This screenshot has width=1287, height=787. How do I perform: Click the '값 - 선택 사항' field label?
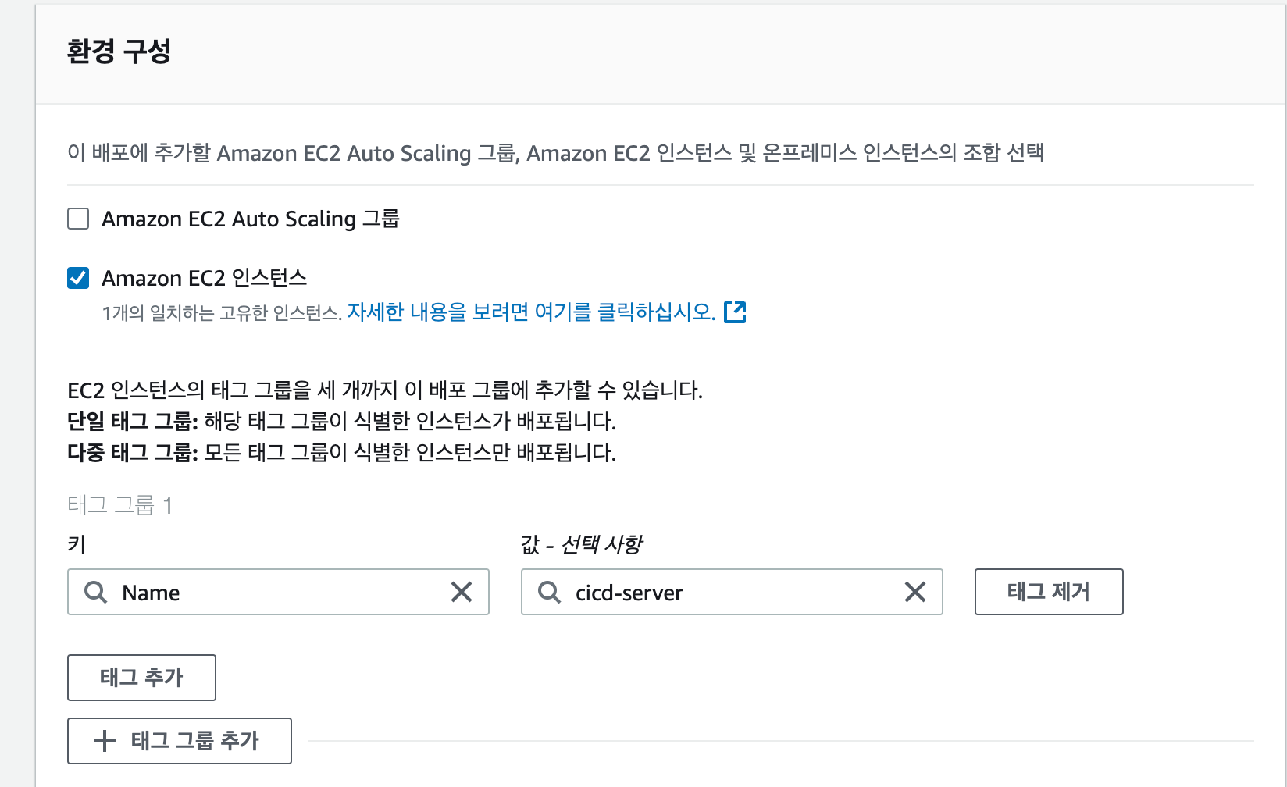(582, 544)
